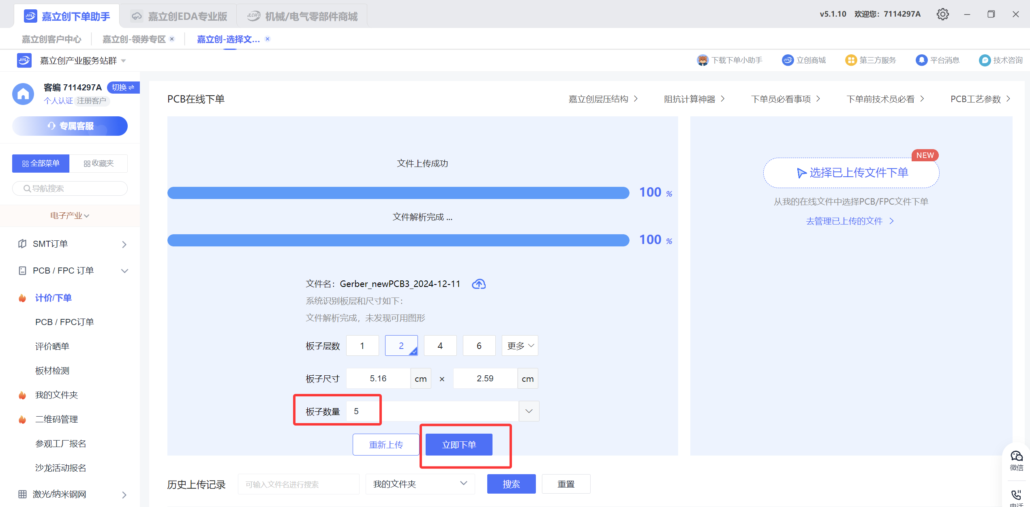Click the 历史上传记录 file name search field
The height and width of the screenshot is (507, 1030).
click(298, 484)
